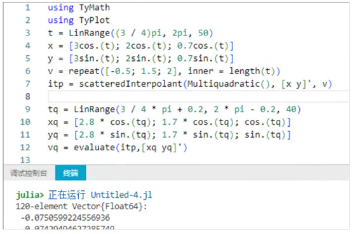
Task: Click evaluate call on line 12
Action: pyautogui.click(x=94, y=148)
